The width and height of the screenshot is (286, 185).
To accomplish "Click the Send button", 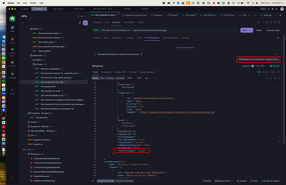I will pos(245,30).
